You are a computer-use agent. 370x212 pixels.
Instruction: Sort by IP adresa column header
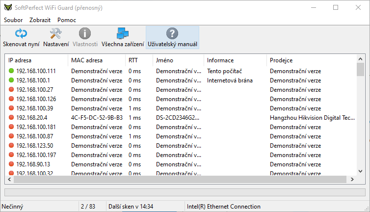pyautogui.click(x=37, y=60)
